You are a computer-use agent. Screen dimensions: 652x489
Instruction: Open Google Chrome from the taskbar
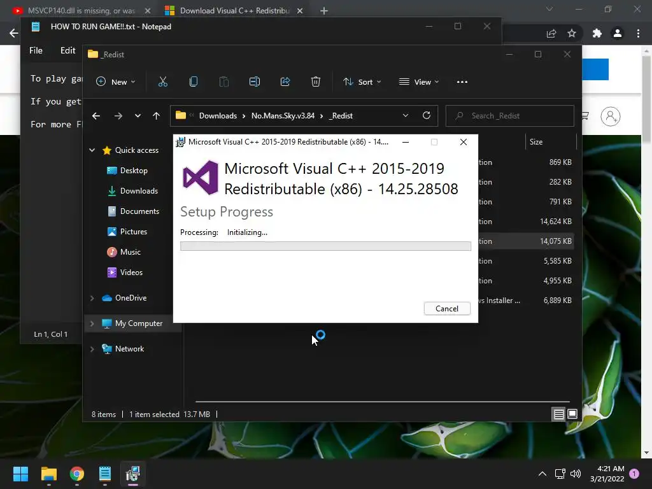point(76,474)
